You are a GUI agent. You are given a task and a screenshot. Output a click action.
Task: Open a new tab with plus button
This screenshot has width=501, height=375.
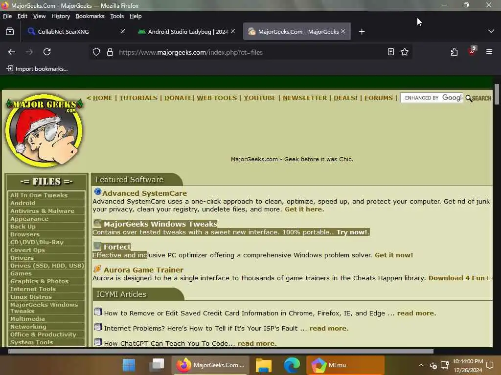pos(362,32)
